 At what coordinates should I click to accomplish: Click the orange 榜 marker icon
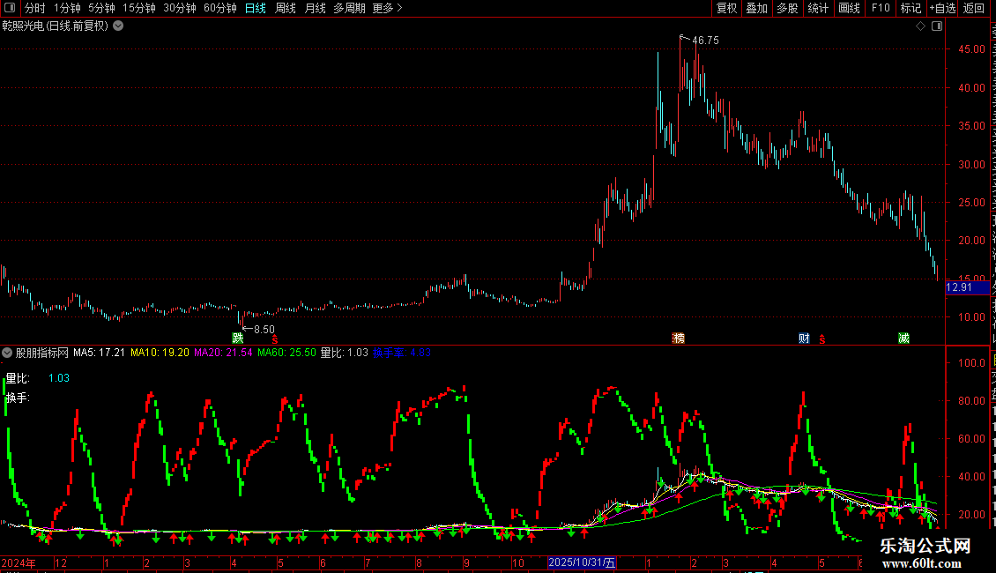(679, 338)
